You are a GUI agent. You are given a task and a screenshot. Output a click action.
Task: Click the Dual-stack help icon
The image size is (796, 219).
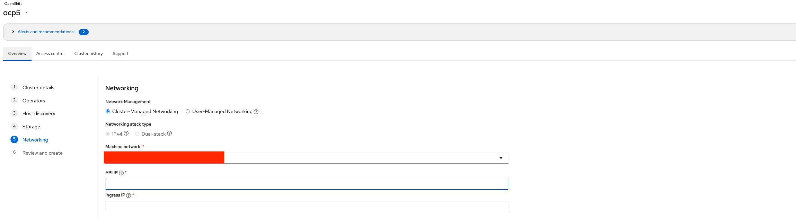click(169, 134)
